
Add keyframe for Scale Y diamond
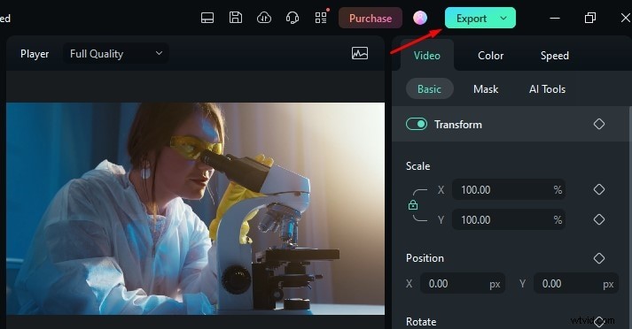click(599, 219)
